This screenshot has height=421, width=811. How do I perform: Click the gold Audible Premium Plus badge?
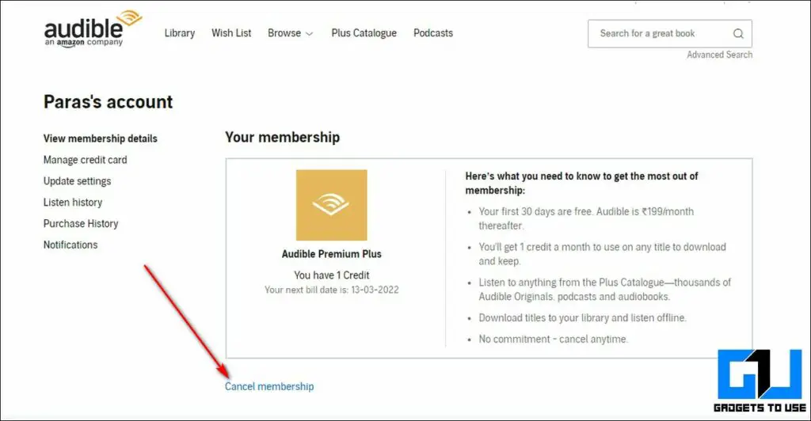coord(331,205)
